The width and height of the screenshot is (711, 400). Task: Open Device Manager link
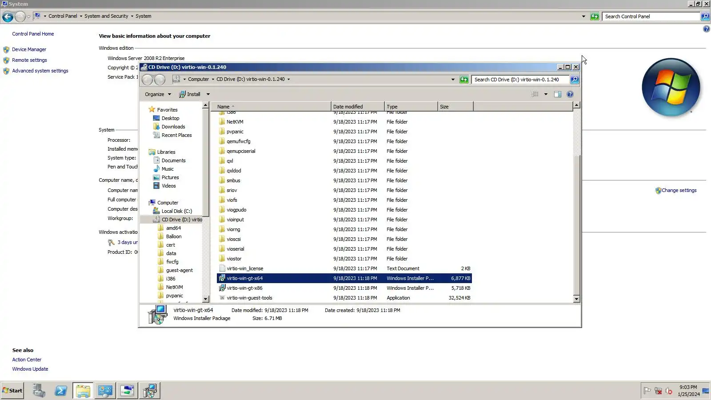click(x=29, y=49)
